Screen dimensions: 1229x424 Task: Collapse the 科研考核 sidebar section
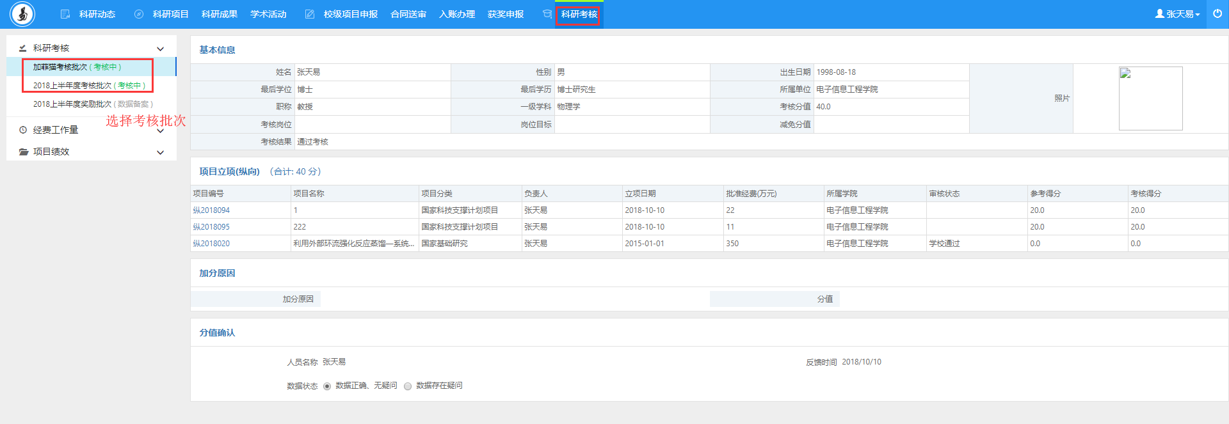(x=160, y=49)
